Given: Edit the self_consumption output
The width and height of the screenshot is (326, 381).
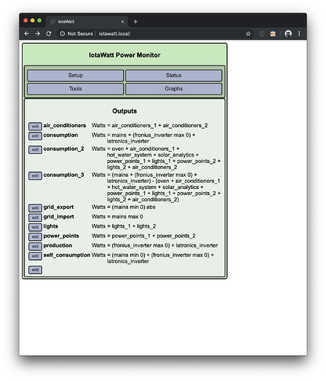Looking at the screenshot, I should (35, 256).
